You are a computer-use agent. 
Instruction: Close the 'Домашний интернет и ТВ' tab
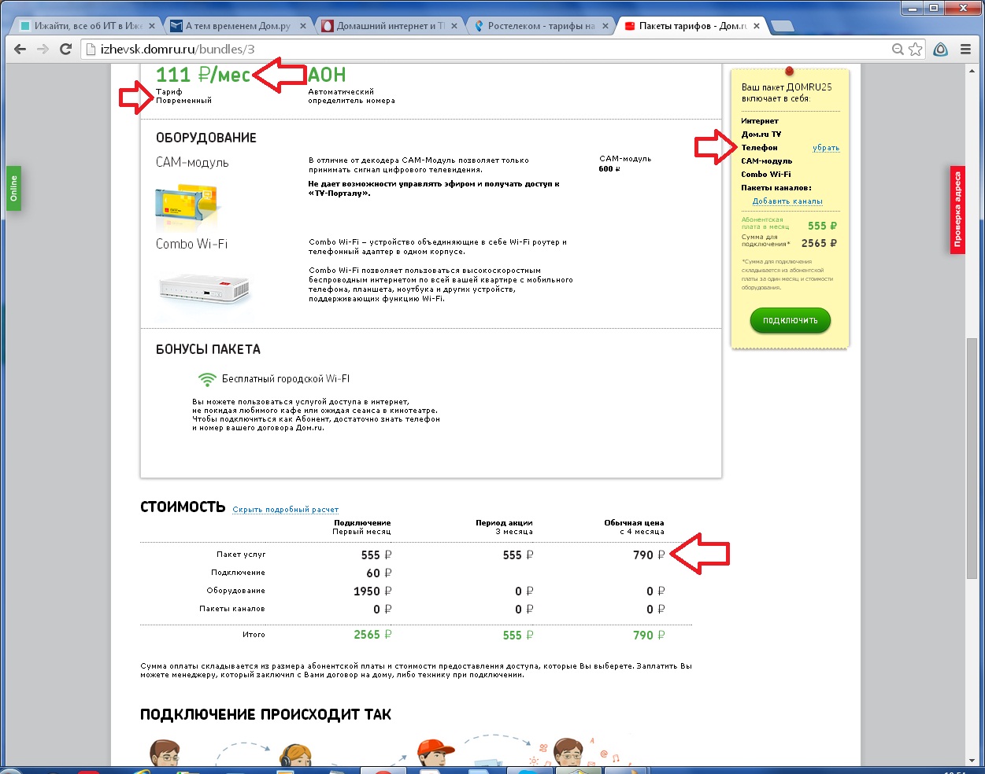click(x=454, y=26)
